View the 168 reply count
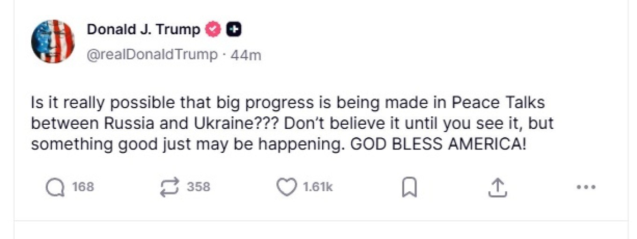 83,187
